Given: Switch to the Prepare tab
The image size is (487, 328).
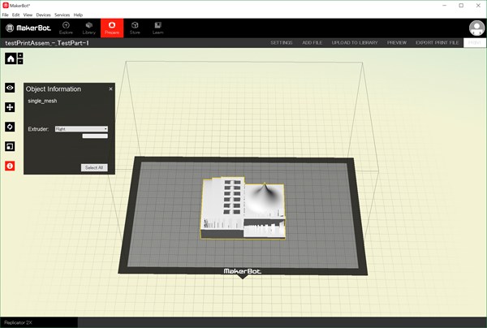Looking at the screenshot, I should click(x=112, y=28).
